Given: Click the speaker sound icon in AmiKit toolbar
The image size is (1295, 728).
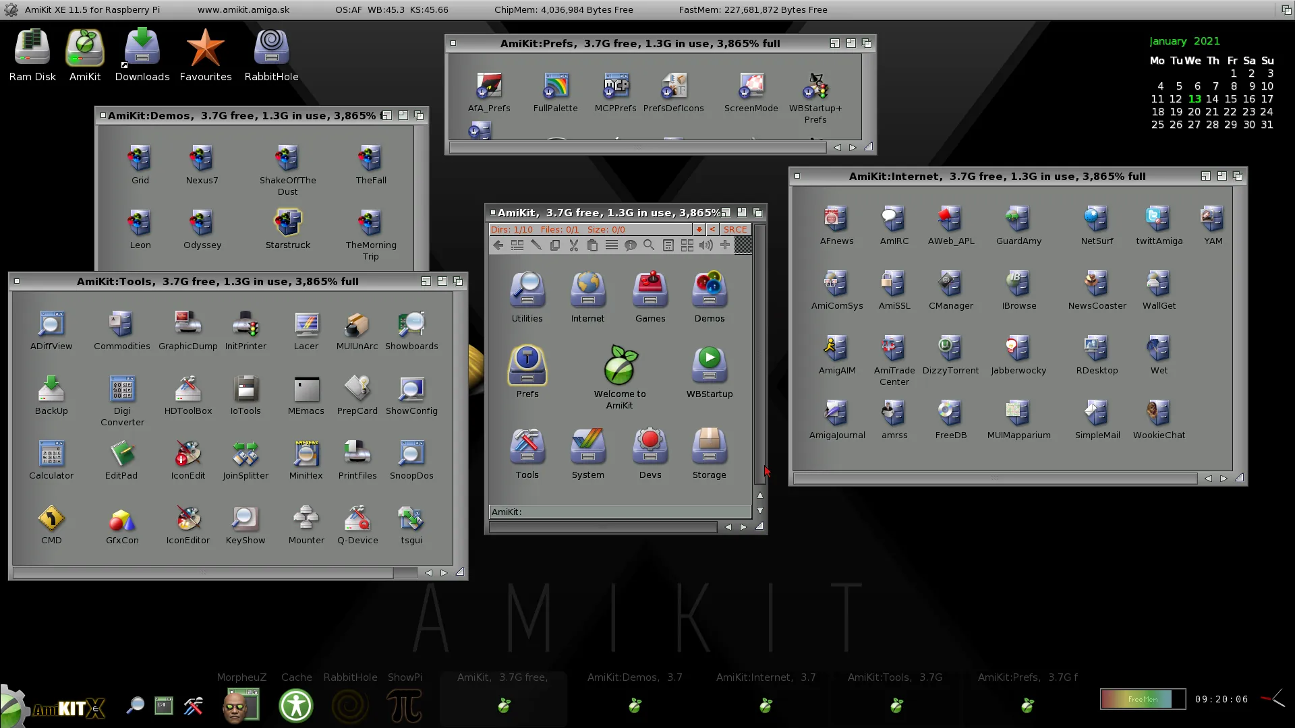Looking at the screenshot, I should tap(706, 245).
